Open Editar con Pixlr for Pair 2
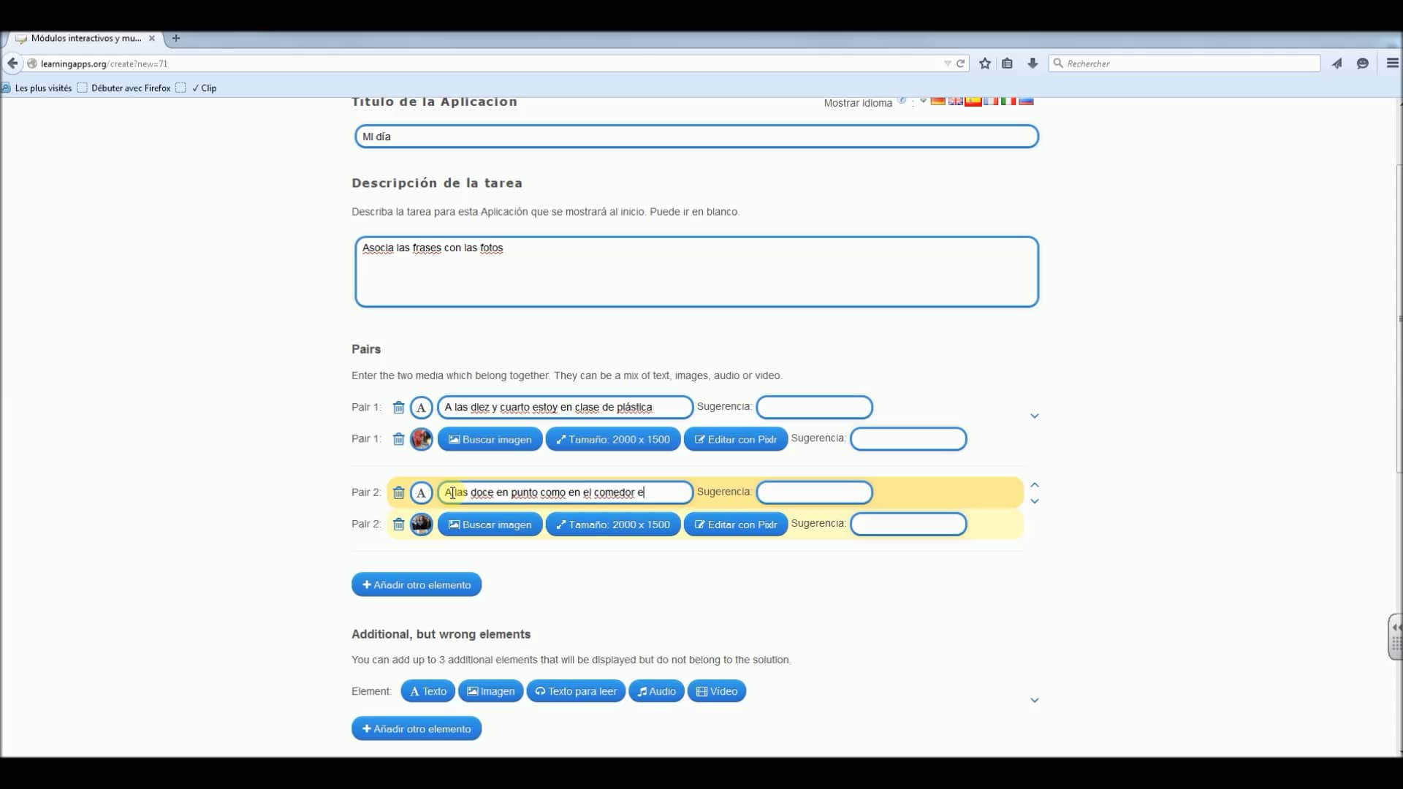The image size is (1403, 789). [x=736, y=524]
